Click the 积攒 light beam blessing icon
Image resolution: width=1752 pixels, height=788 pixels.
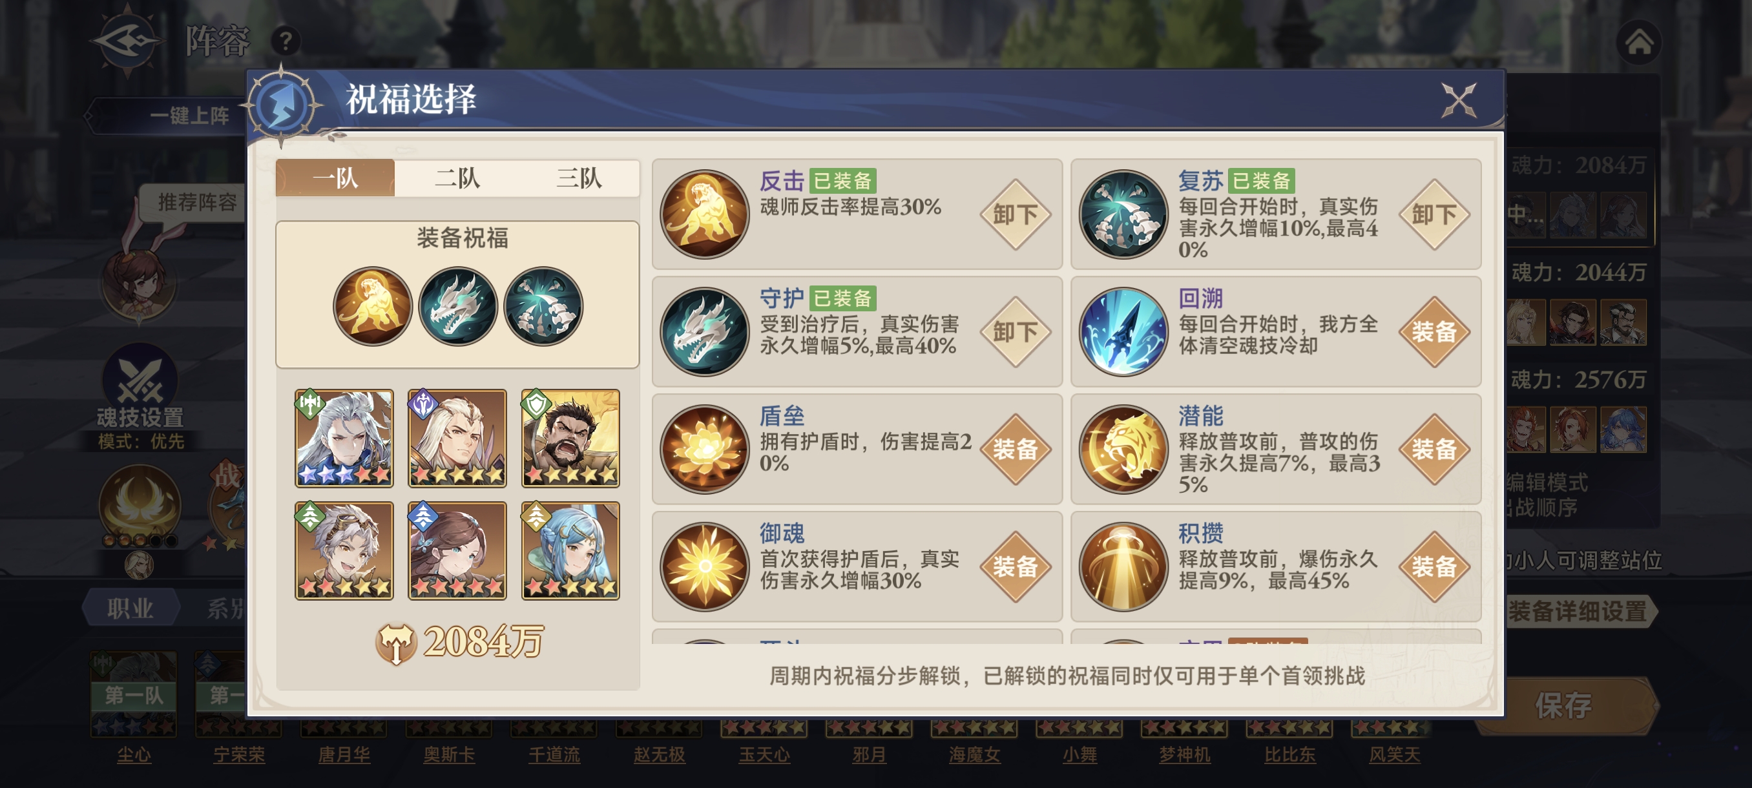pos(1123,566)
